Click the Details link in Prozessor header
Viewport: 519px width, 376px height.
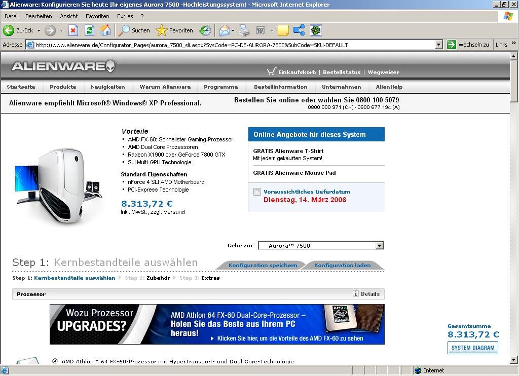tap(370, 294)
